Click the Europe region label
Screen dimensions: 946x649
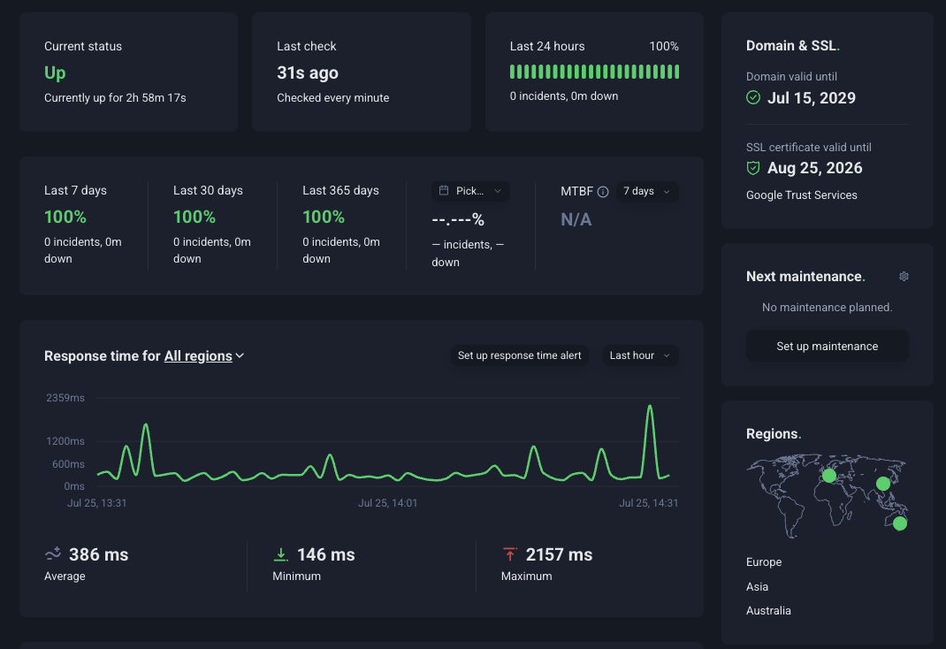[764, 561]
